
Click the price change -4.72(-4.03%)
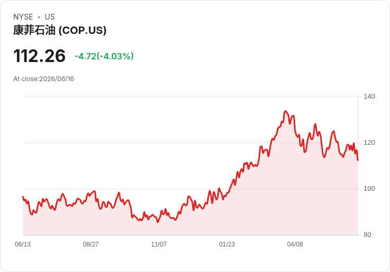click(104, 56)
